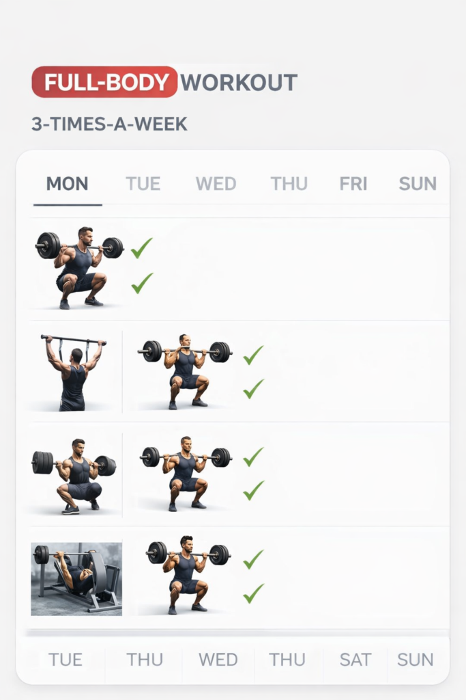Click the deep squat image in third row

(x=74, y=476)
